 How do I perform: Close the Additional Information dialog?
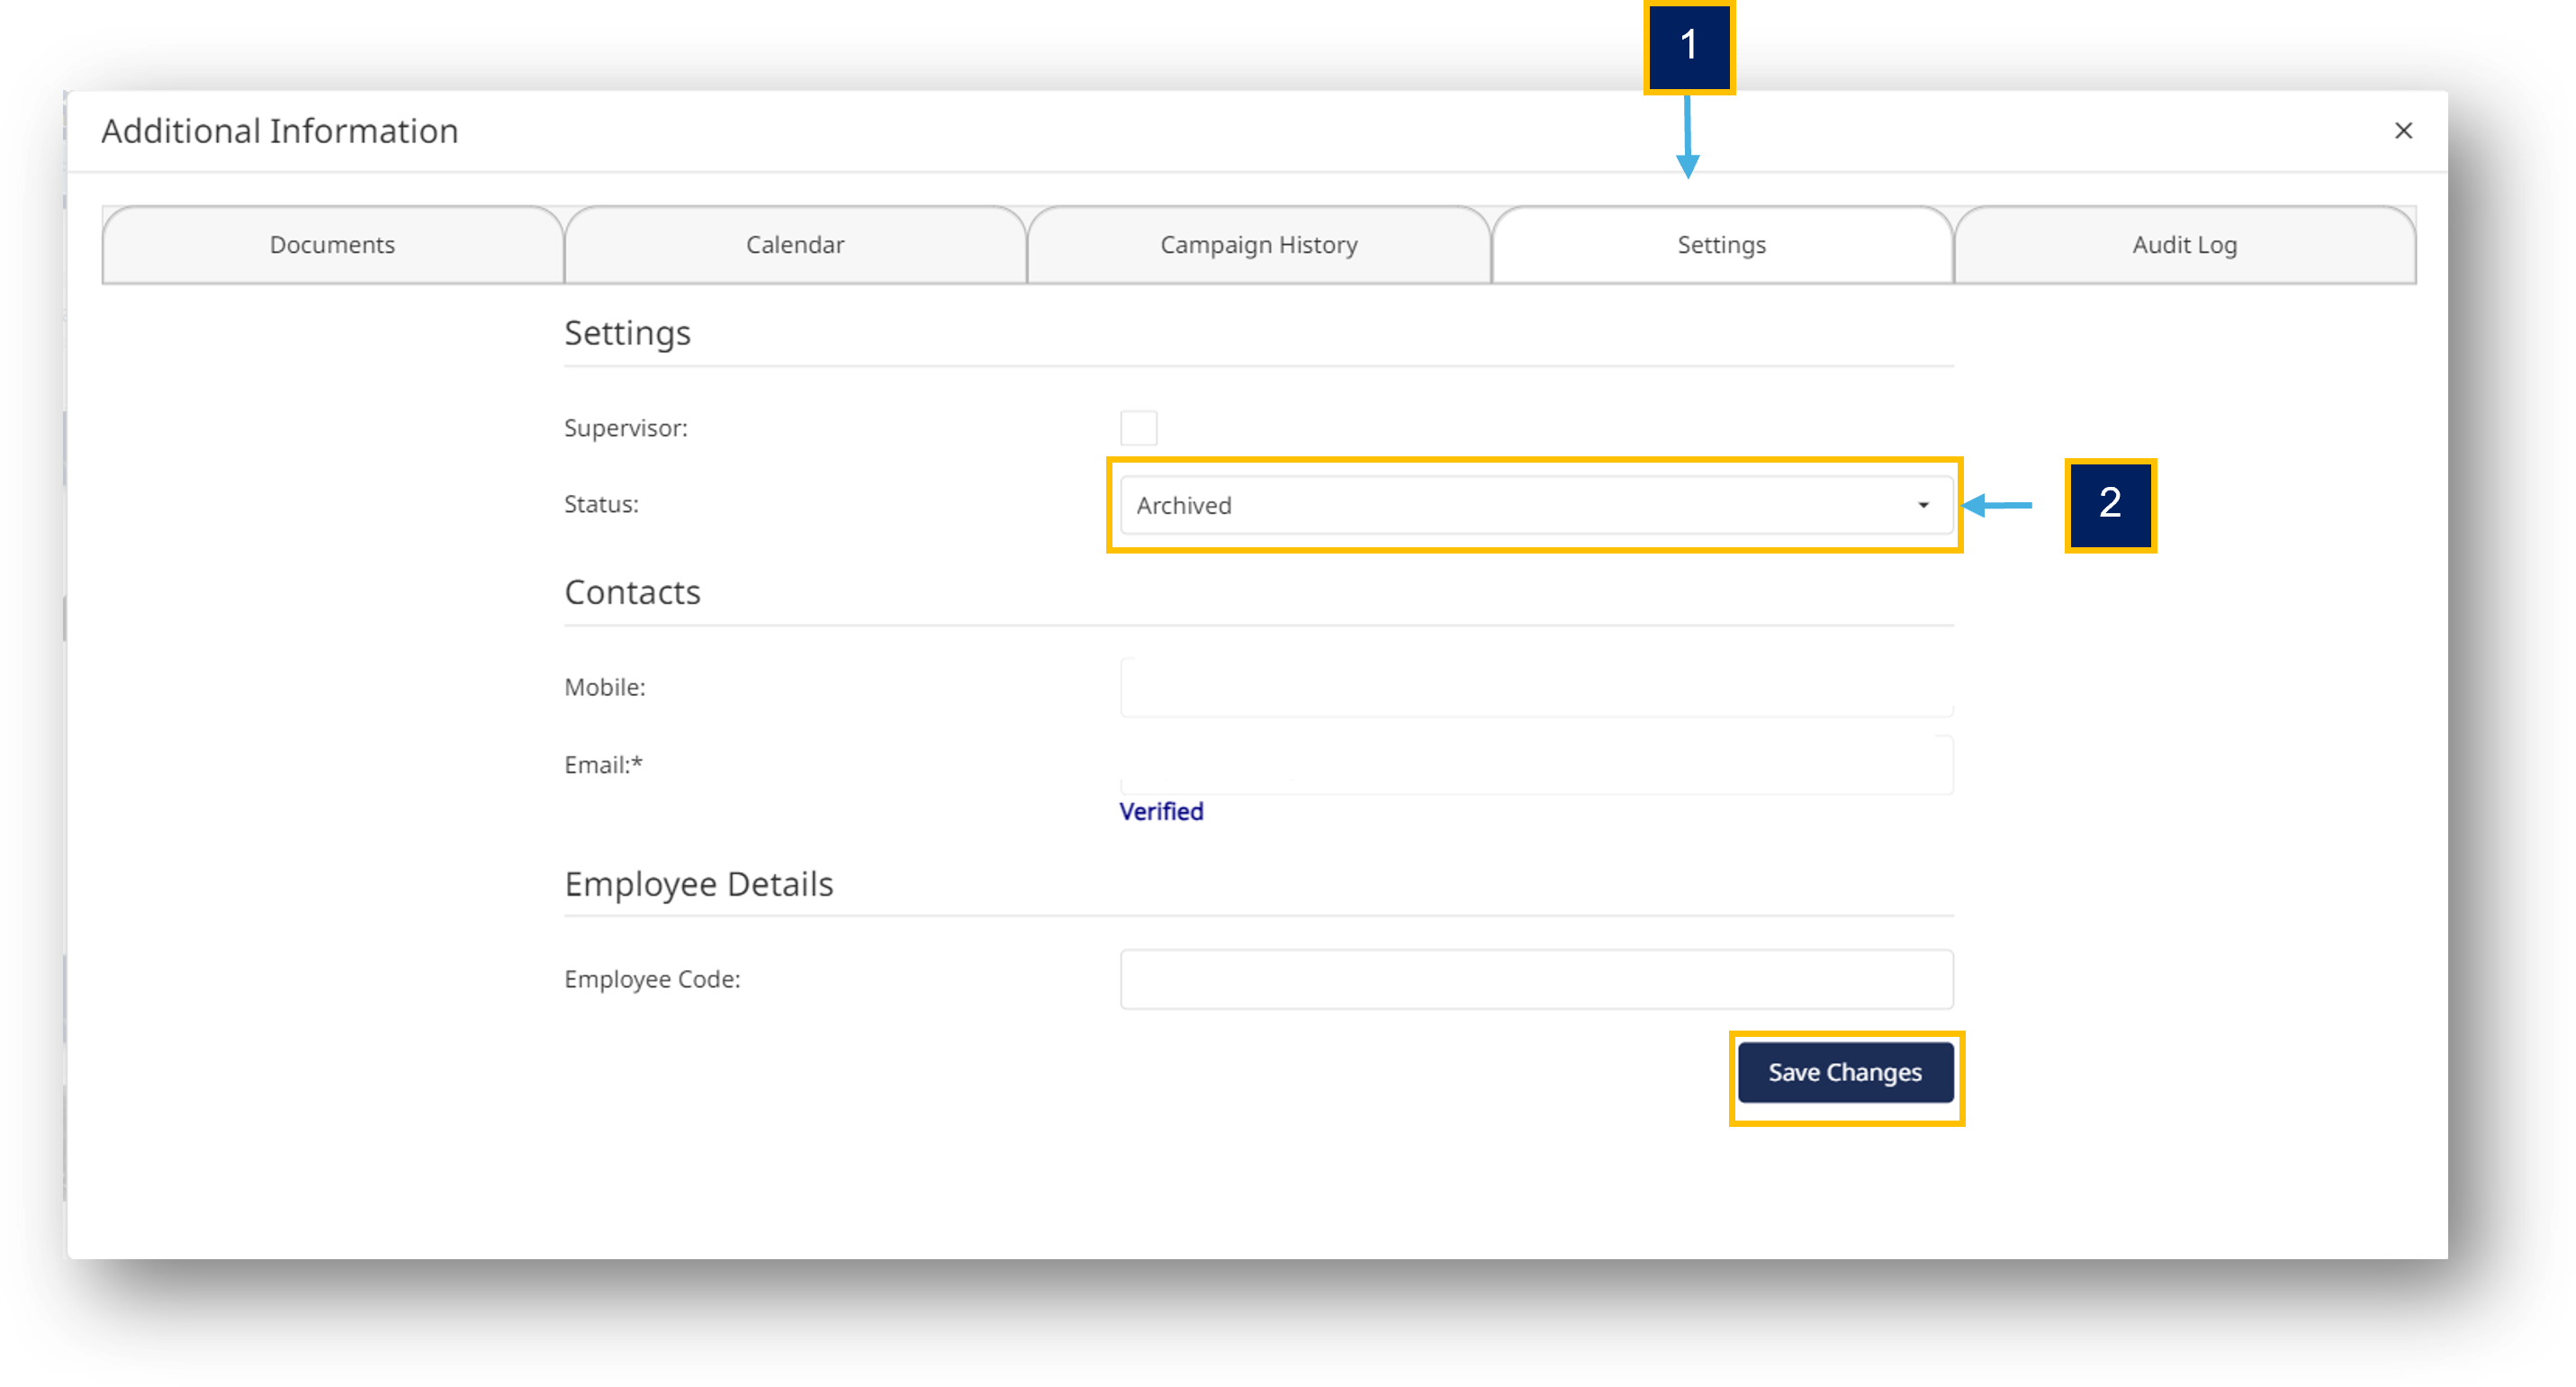click(2403, 131)
